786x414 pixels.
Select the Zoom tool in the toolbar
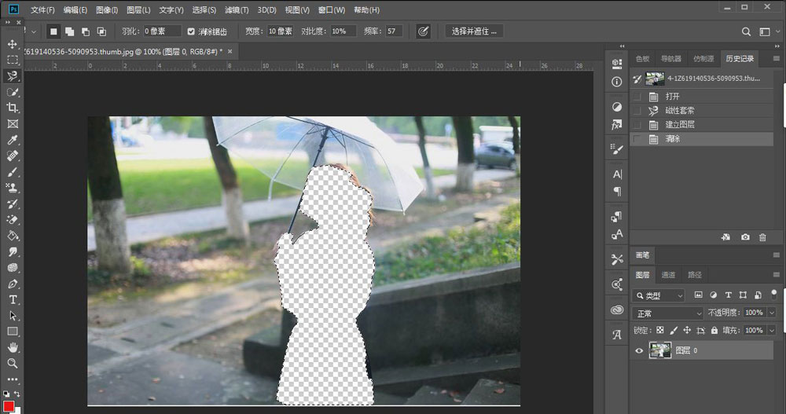tap(13, 363)
